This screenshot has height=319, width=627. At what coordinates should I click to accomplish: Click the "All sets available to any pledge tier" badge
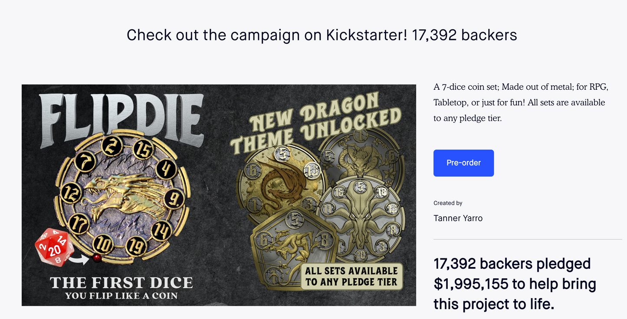point(351,277)
